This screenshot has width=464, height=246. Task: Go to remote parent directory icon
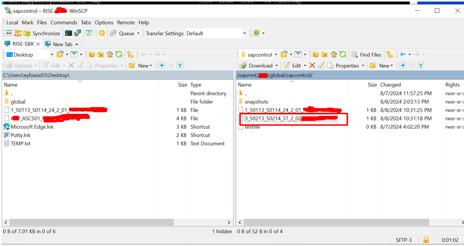pyautogui.click(x=316, y=54)
